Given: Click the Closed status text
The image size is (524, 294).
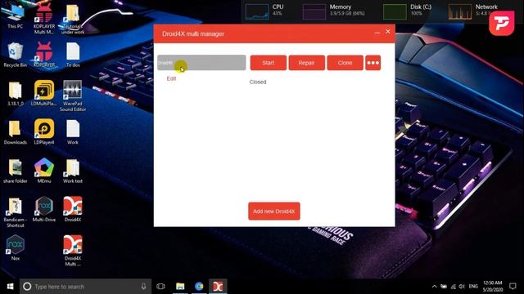Looking at the screenshot, I should pos(258,82).
